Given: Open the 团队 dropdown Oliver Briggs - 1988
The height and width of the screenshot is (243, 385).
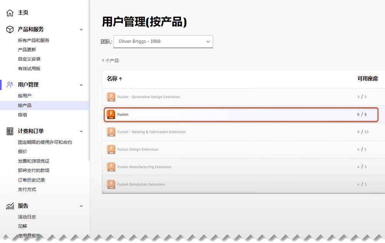Looking at the screenshot, I should coord(163,41).
